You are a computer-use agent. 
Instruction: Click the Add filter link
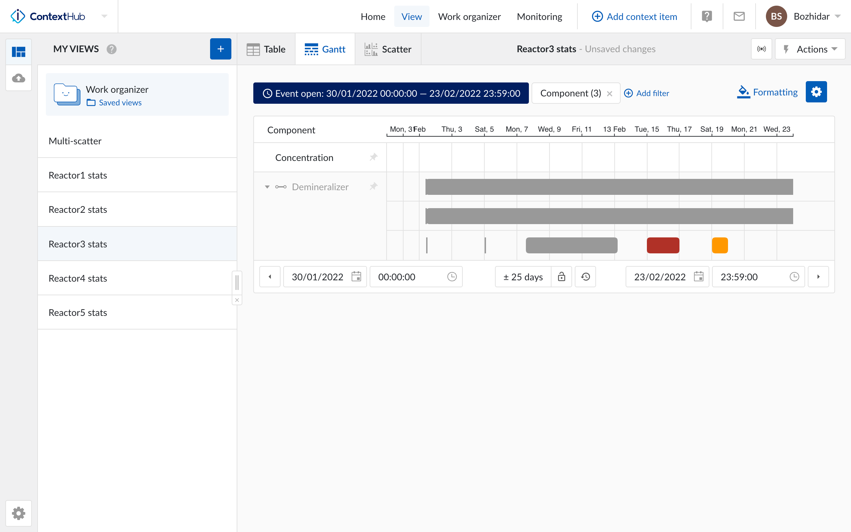(x=647, y=93)
